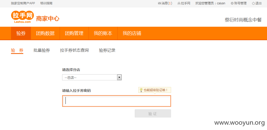Open the 我的账本 navigation tab
Image resolution: width=267 pixels, height=130 pixels.
(x=103, y=33)
